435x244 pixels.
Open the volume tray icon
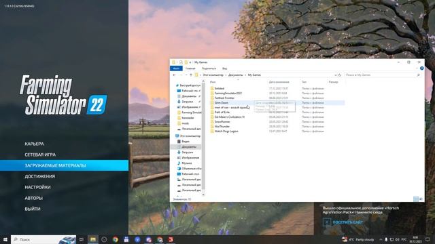point(397,239)
